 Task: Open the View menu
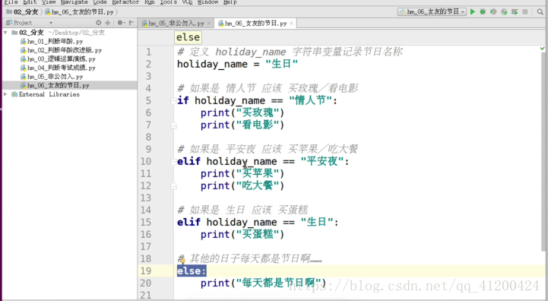pos(49,2)
